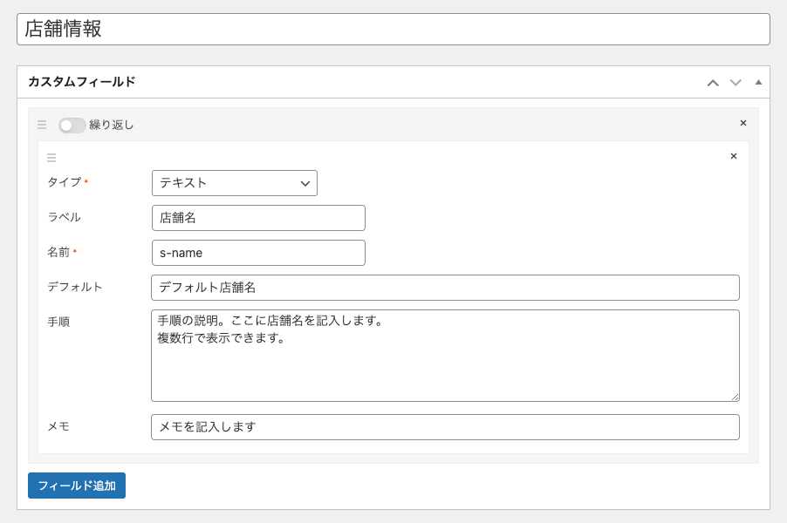787x523 pixels.
Task: Move カスタムフィールド panel down with arrow
Action: click(x=736, y=83)
